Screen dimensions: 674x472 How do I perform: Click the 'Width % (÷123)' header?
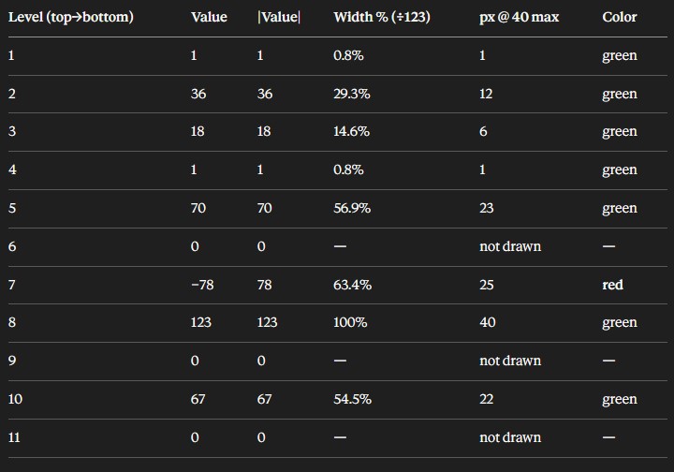tap(382, 17)
